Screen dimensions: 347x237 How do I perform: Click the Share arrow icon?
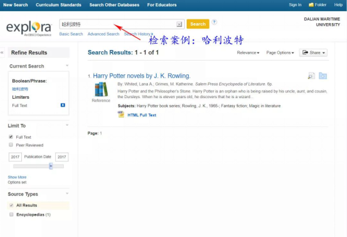point(305,53)
